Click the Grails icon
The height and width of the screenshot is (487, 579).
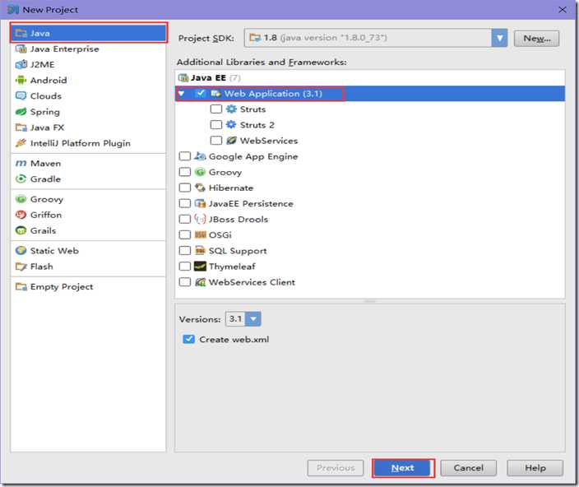pyautogui.click(x=21, y=230)
